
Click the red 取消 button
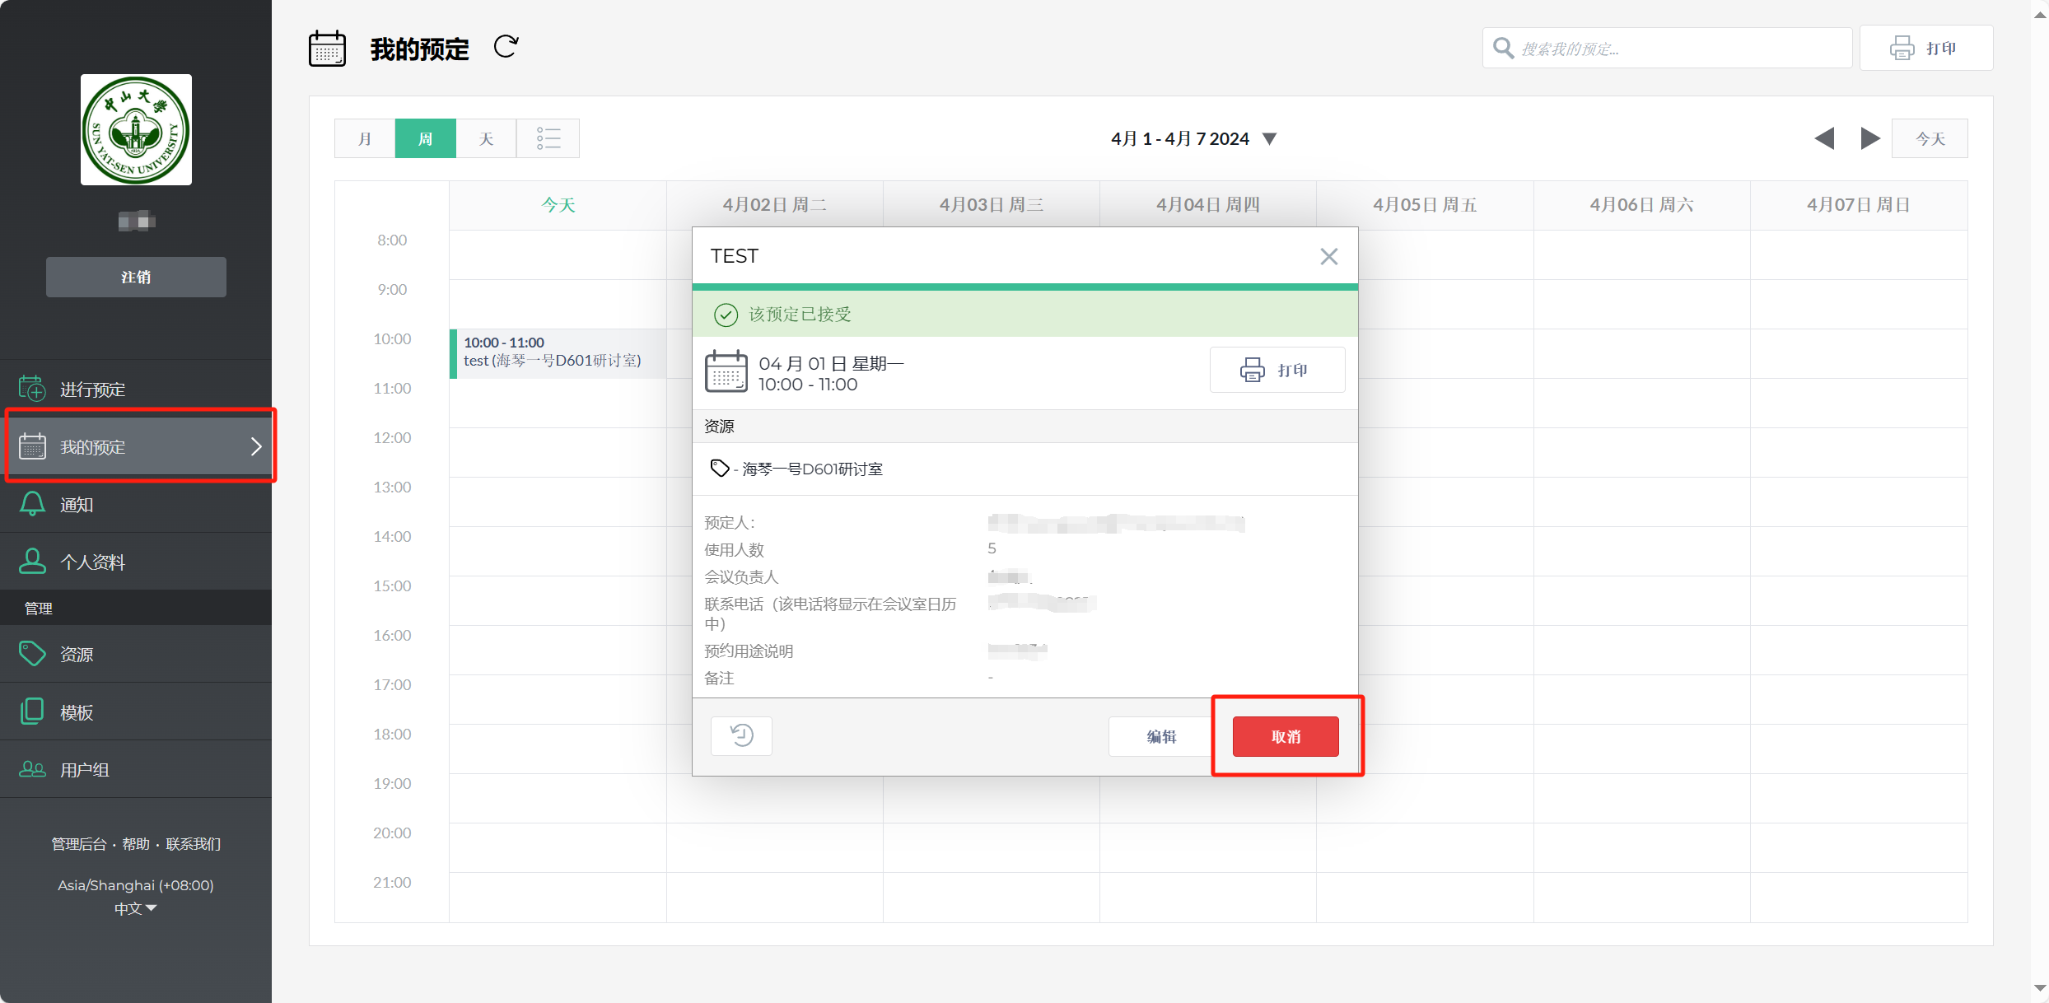point(1285,736)
